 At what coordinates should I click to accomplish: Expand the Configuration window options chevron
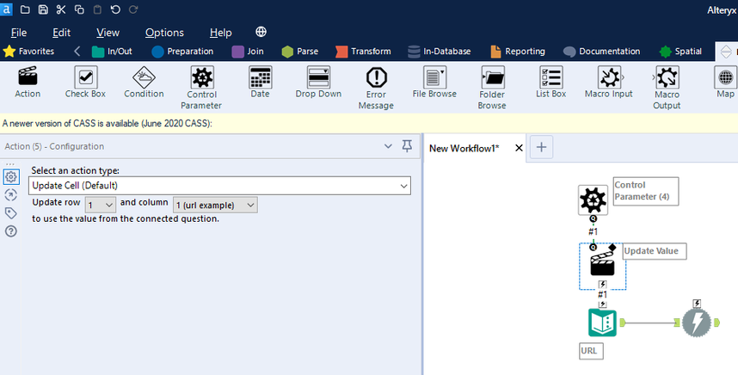point(388,146)
